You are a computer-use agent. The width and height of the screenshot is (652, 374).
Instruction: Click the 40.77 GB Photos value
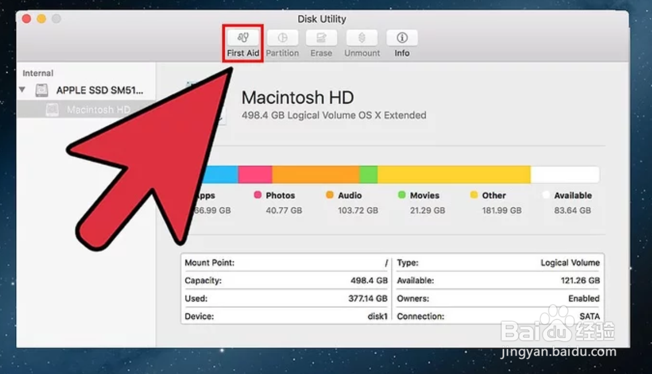click(x=284, y=211)
